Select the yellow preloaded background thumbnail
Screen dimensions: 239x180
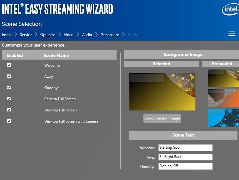tap(223, 79)
